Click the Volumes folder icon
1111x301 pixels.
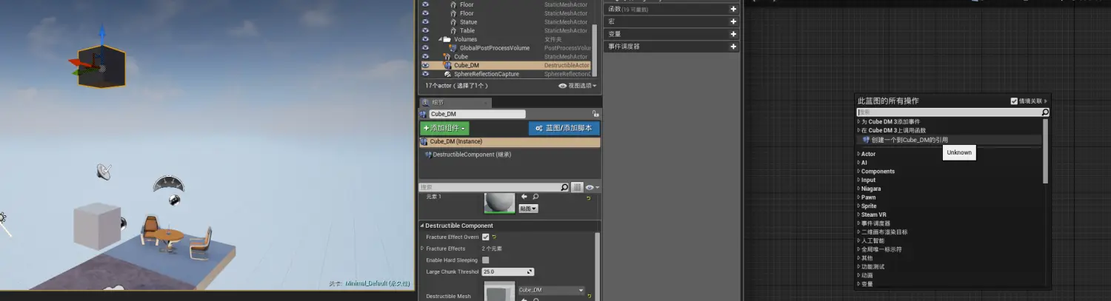point(447,39)
